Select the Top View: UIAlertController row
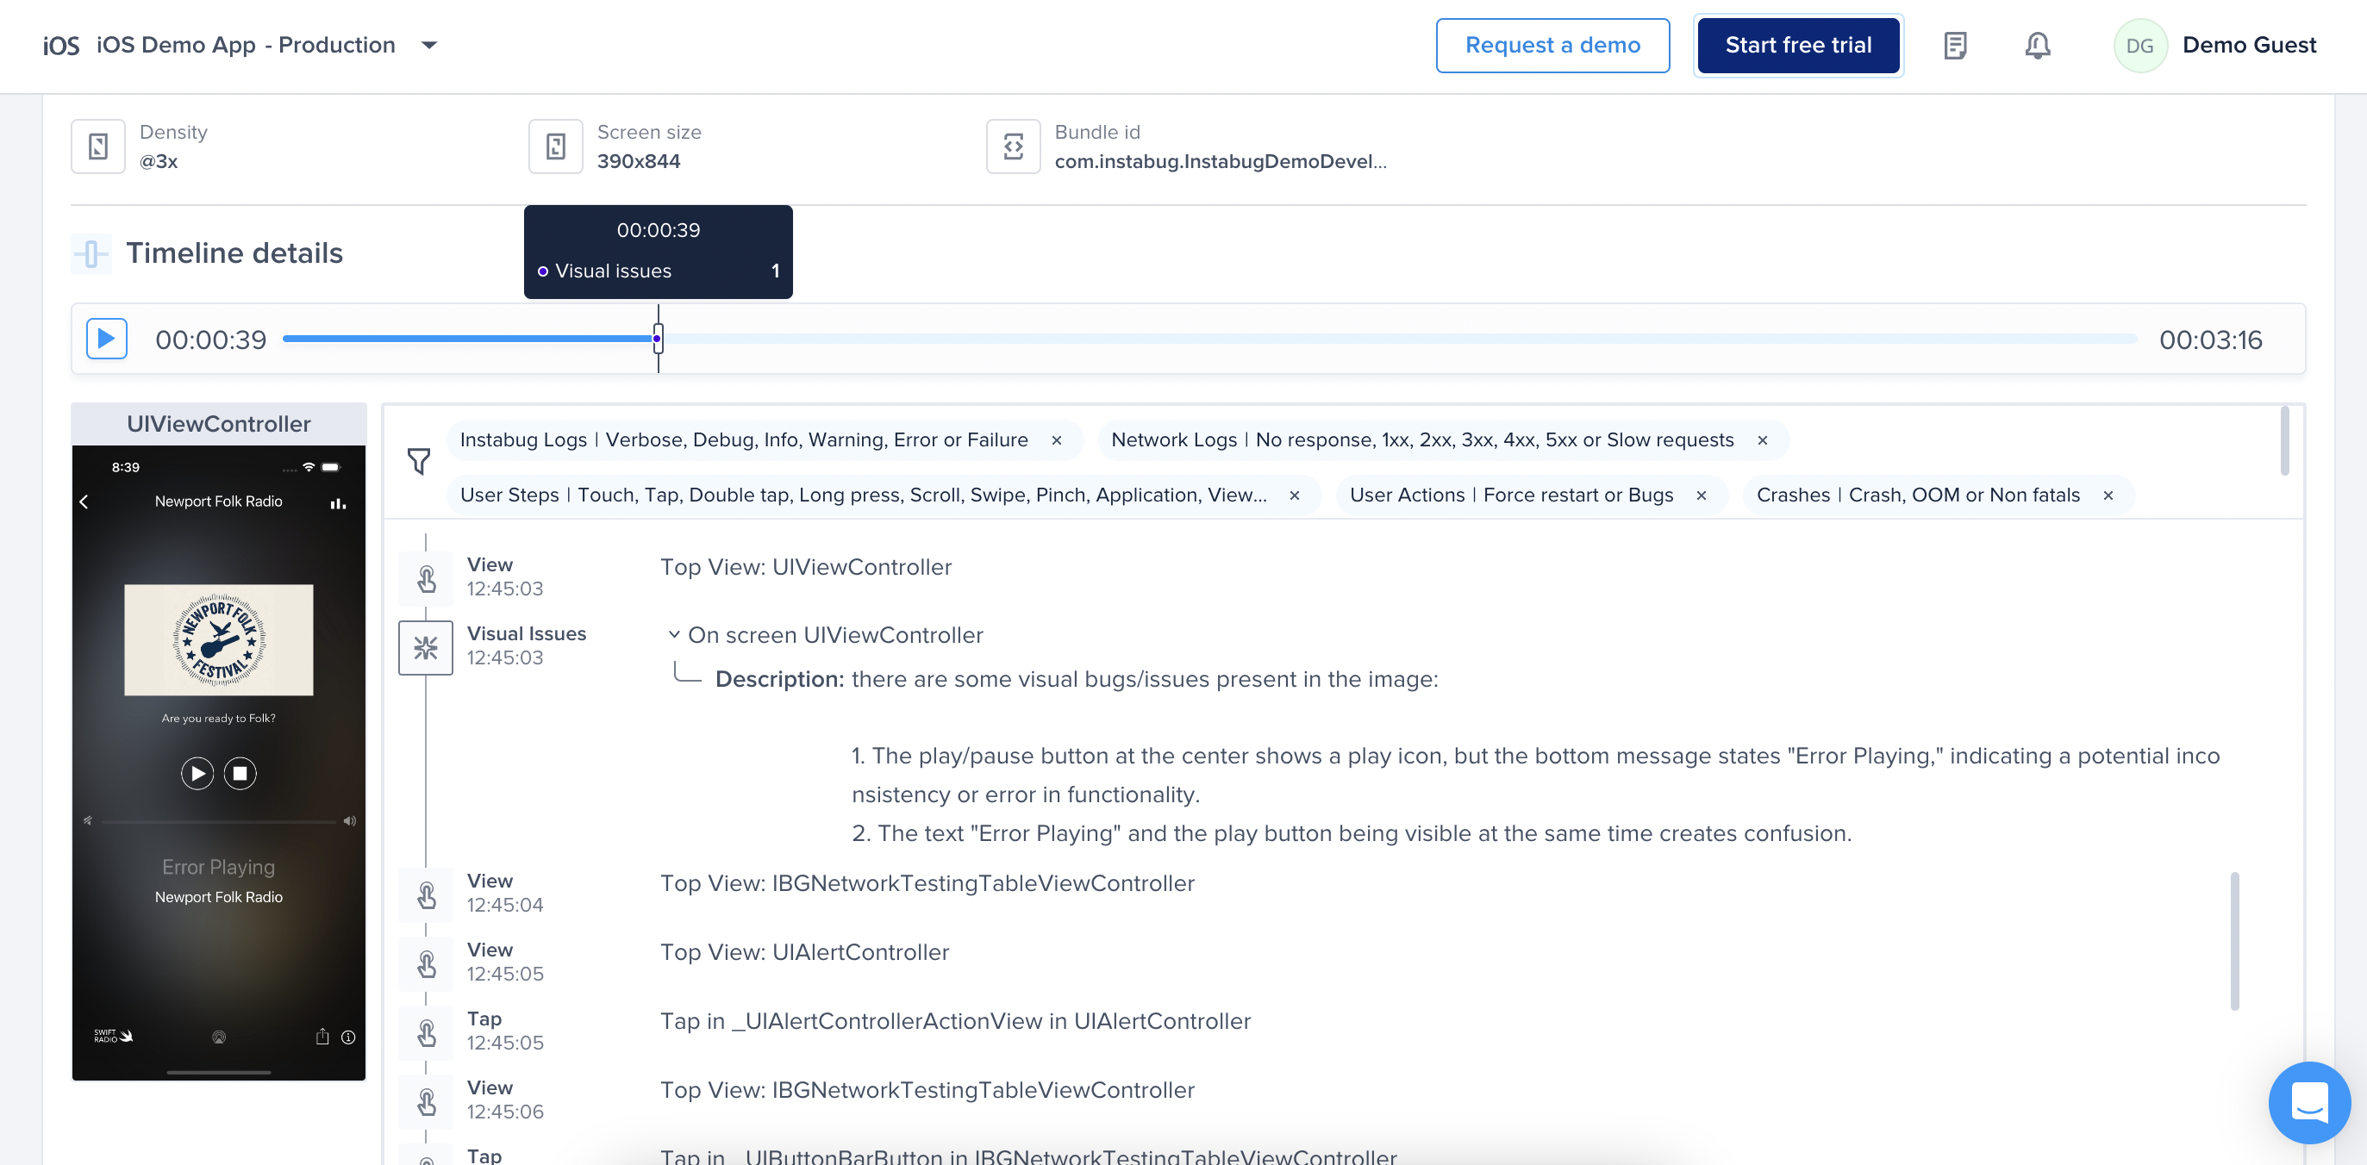Screen dimensions: 2367x1165 click(x=805, y=953)
